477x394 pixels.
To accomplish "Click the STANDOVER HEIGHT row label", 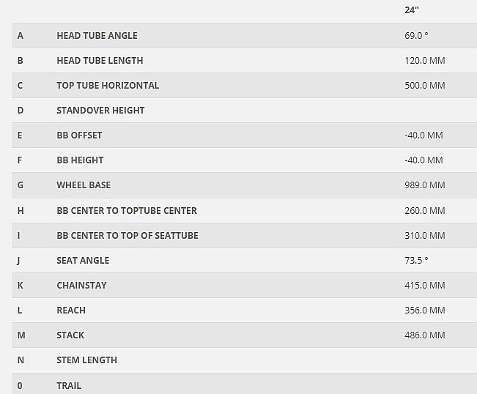I will 100,111.
